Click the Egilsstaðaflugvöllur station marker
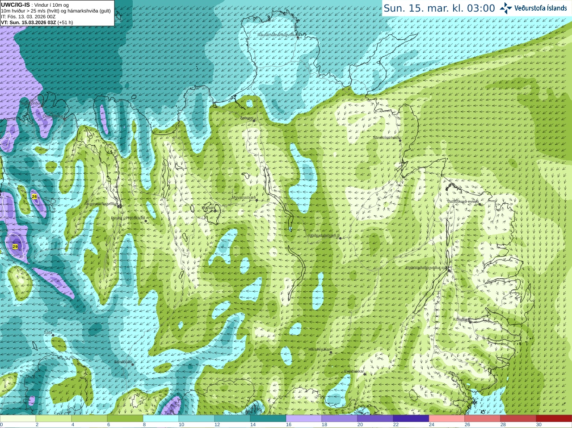 449,270
